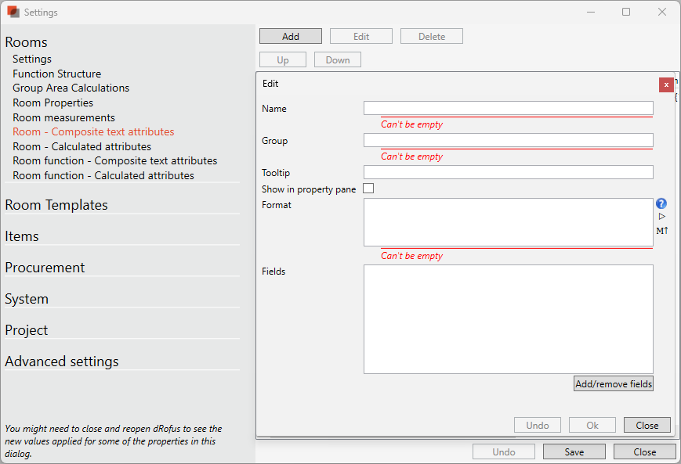Click the Tooltip input field
681x464 pixels.
point(508,172)
